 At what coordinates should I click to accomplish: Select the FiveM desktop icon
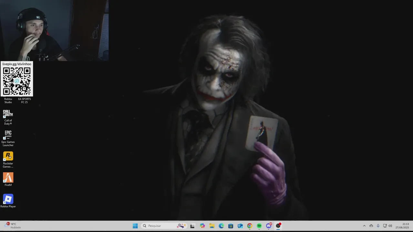[x=8, y=179]
